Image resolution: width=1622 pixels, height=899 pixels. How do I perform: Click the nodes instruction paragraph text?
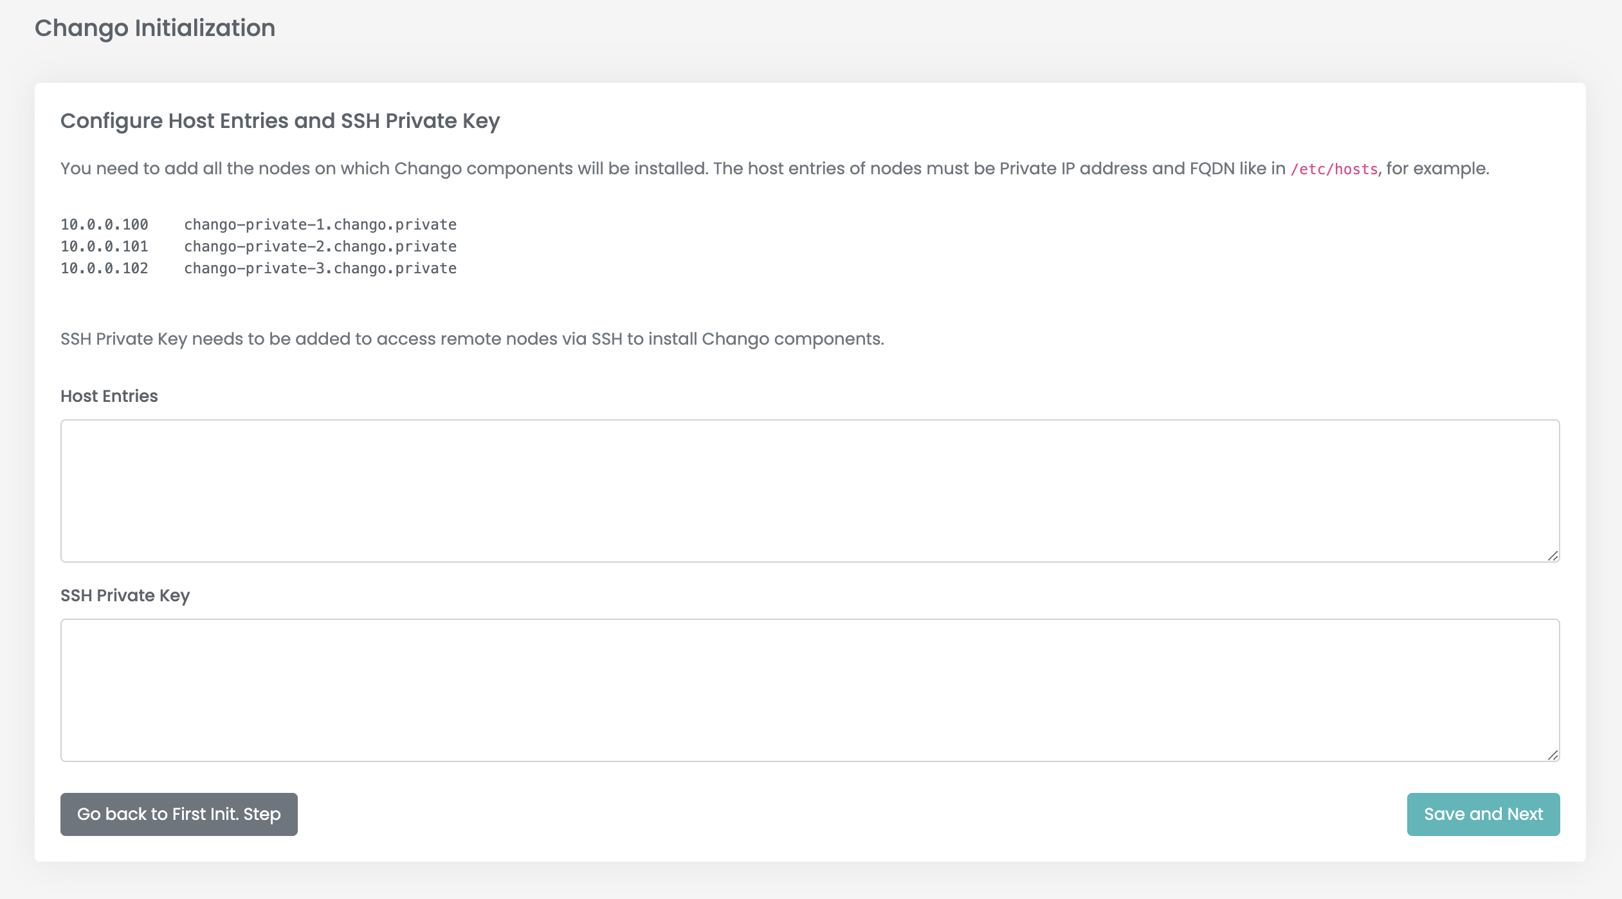pos(775,168)
